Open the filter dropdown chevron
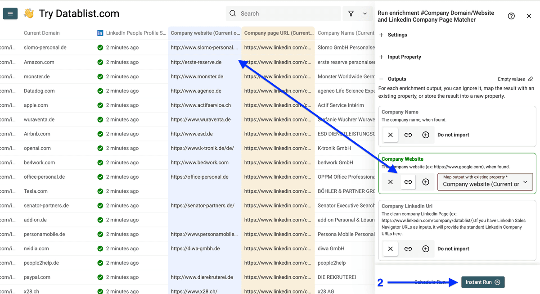 pyautogui.click(x=365, y=14)
